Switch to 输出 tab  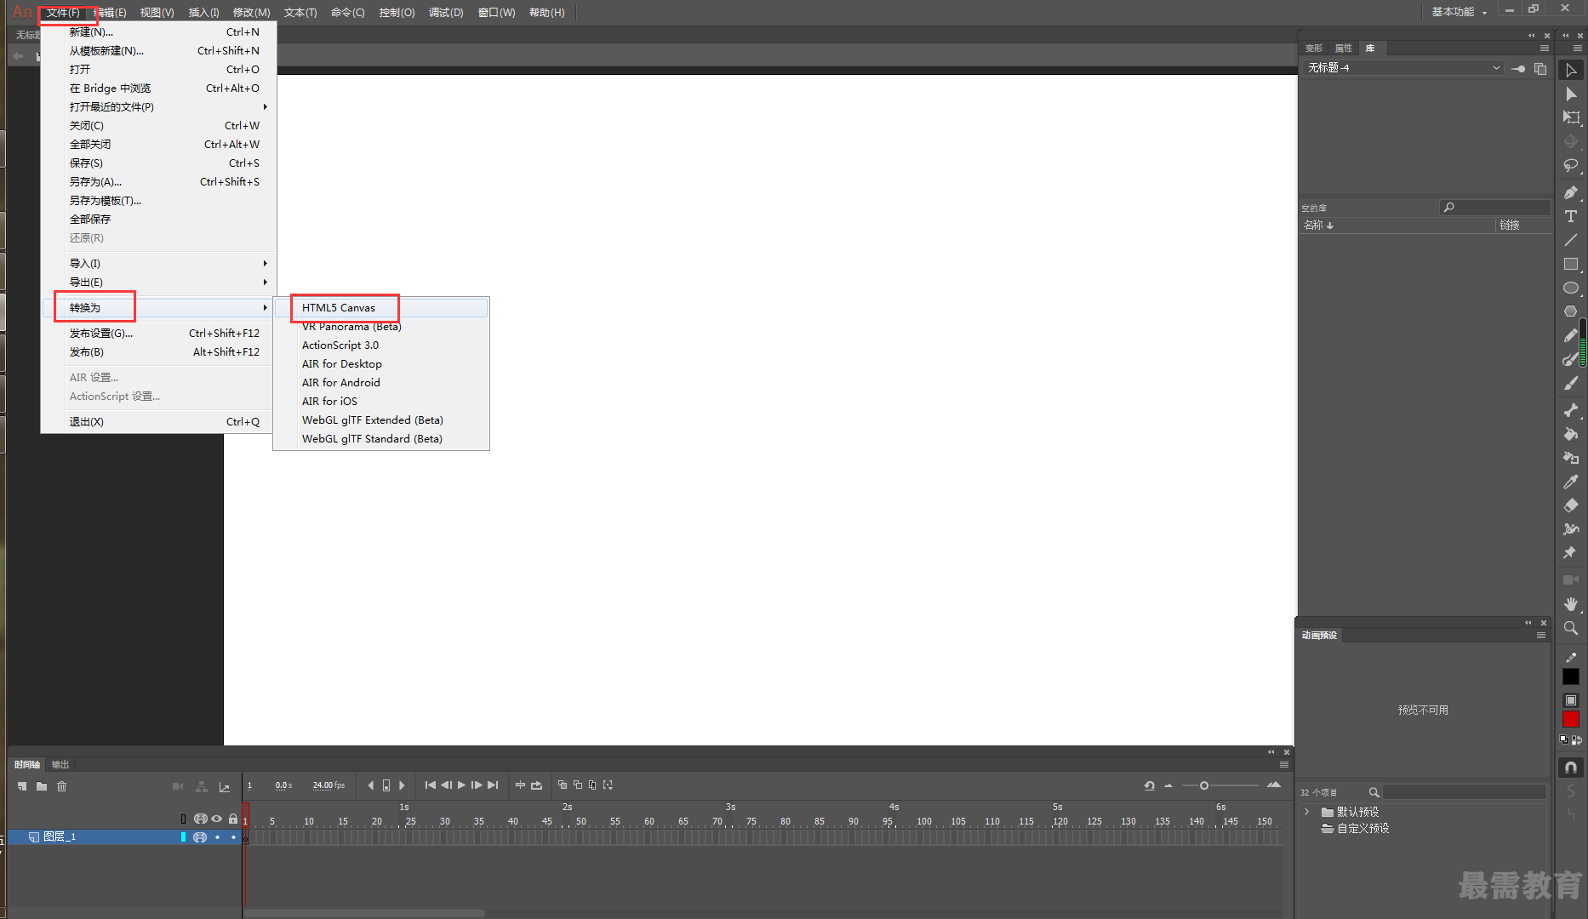60,764
